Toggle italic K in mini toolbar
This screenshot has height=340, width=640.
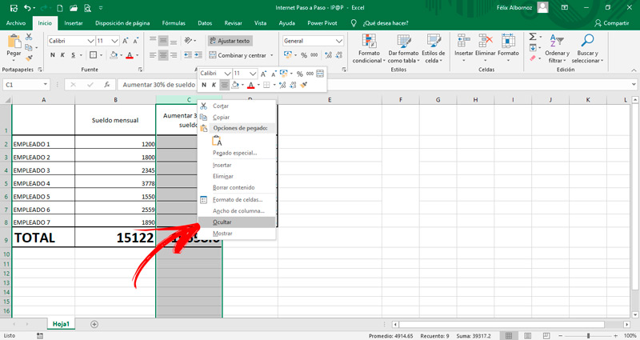pyautogui.click(x=214, y=85)
